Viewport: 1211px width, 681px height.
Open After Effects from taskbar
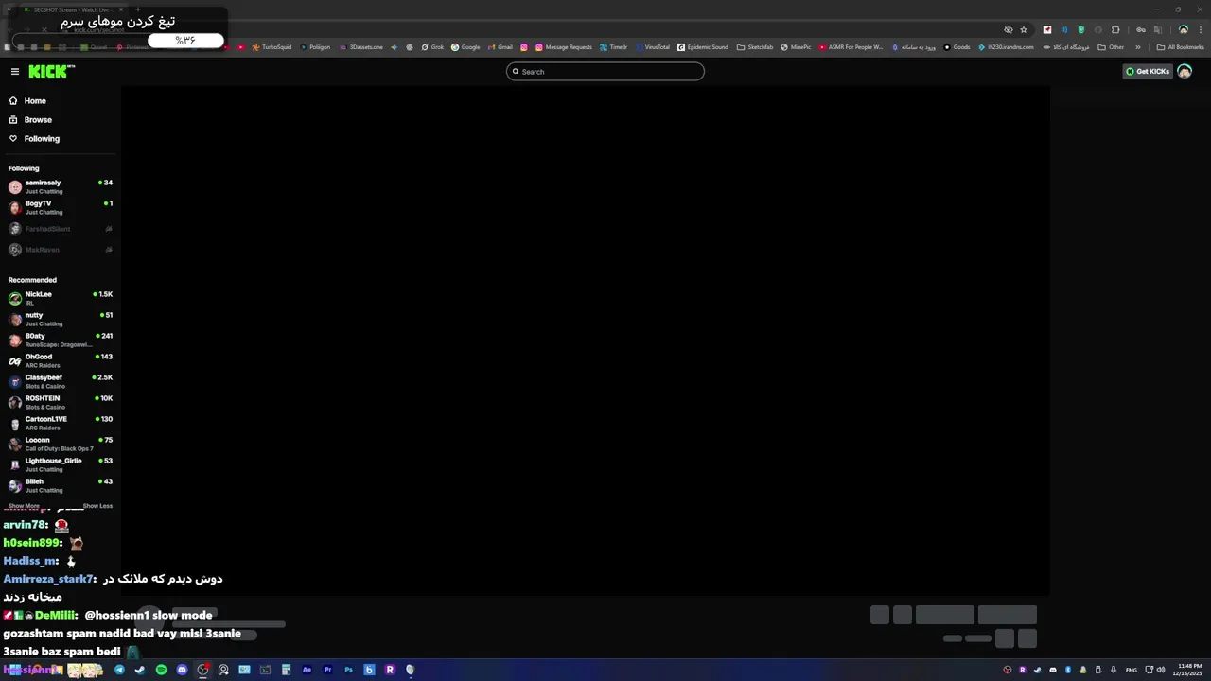coord(307,670)
